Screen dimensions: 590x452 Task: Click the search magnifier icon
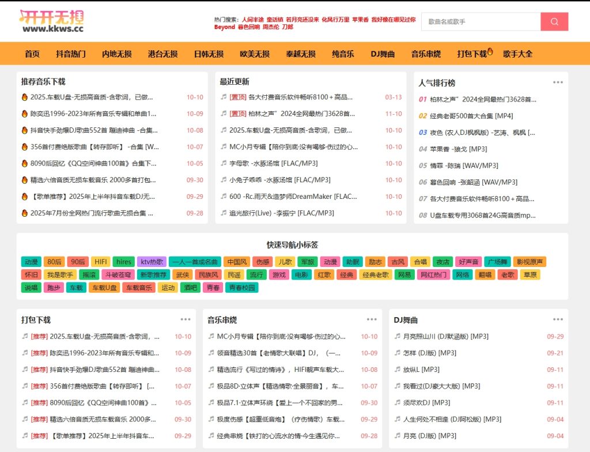(554, 21)
